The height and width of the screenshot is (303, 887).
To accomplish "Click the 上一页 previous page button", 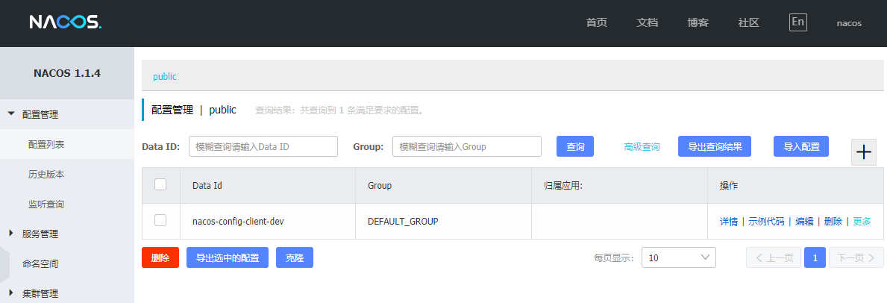I will pyautogui.click(x=774, y=257).
